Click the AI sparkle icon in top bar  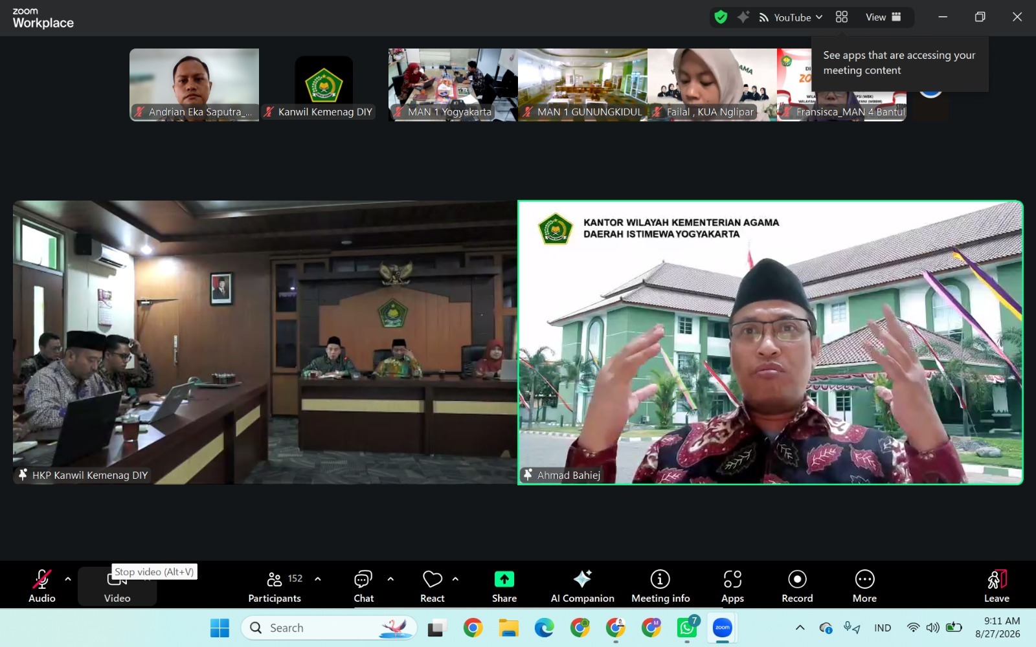(743, 17)
